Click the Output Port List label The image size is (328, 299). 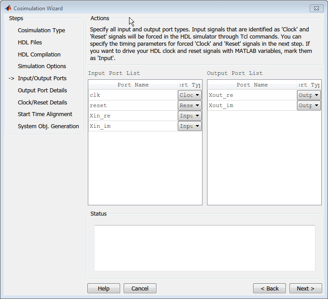[235, 73]
